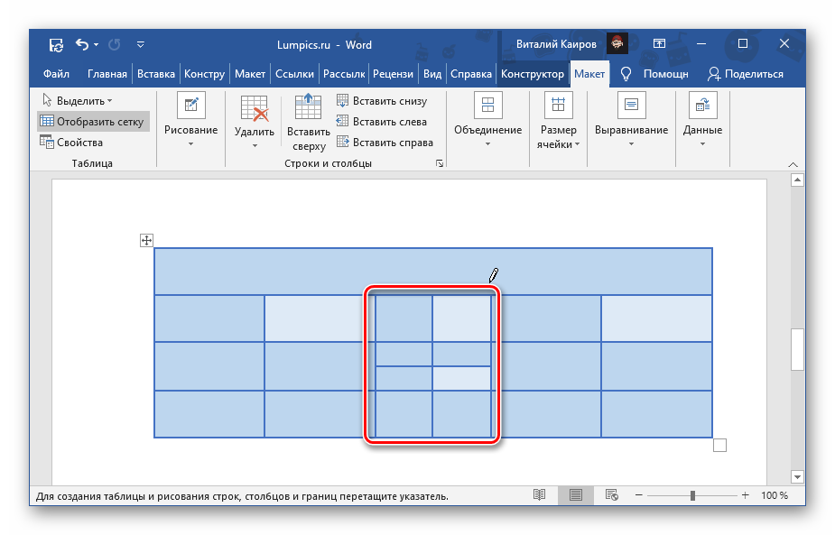Viewport: 835px width, 535px height.
Task: Switch to Read Mode view icon
Action: coord(540,495)
